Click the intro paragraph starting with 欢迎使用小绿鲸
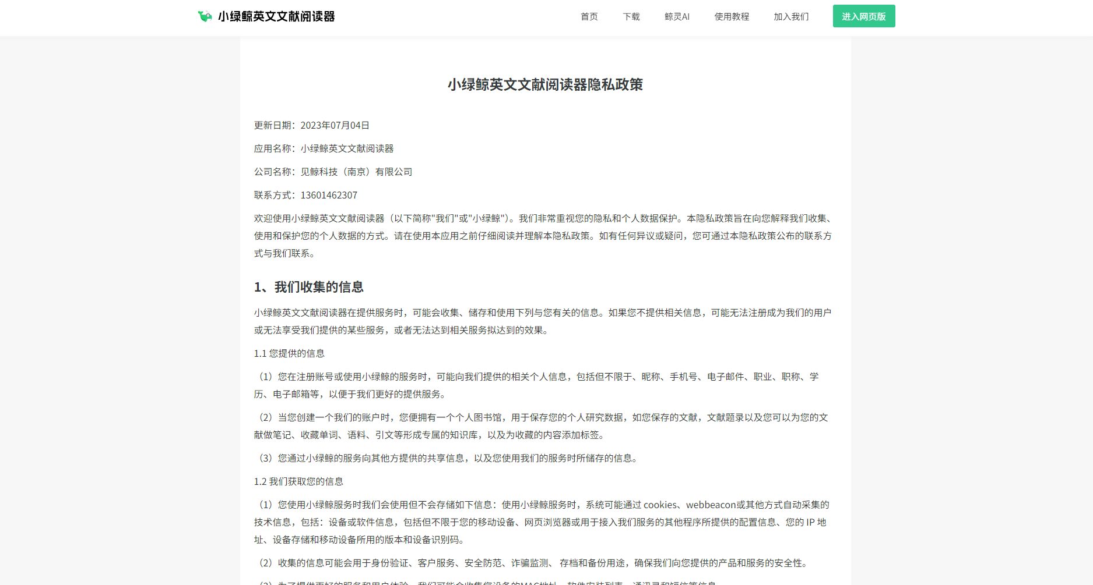 point(542,236)
